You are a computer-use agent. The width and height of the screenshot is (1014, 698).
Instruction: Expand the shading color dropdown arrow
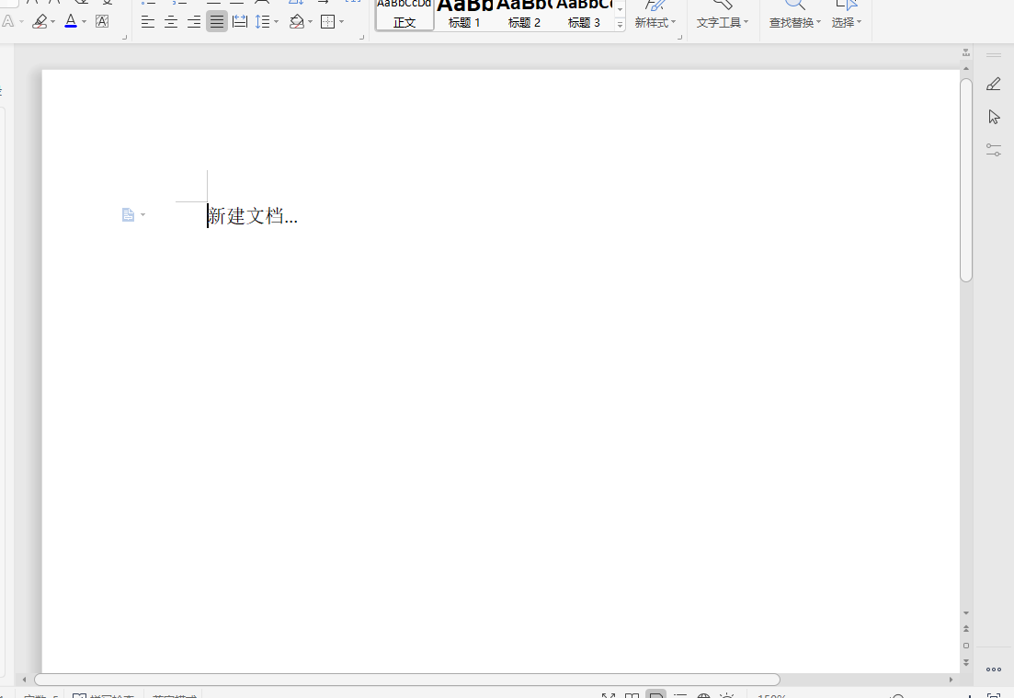coord(311,22)
